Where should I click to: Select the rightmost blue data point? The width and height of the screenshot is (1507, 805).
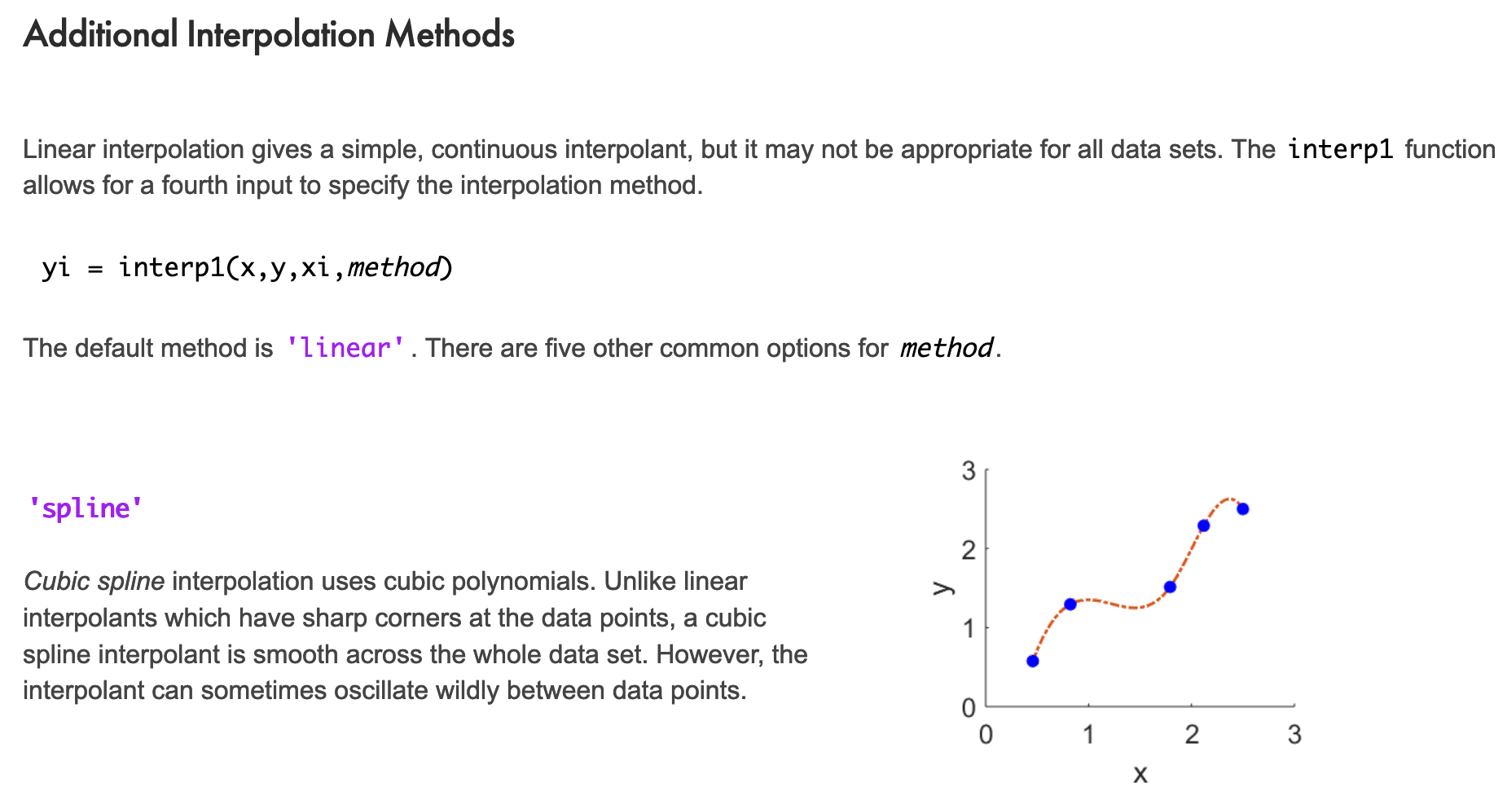1243,509
